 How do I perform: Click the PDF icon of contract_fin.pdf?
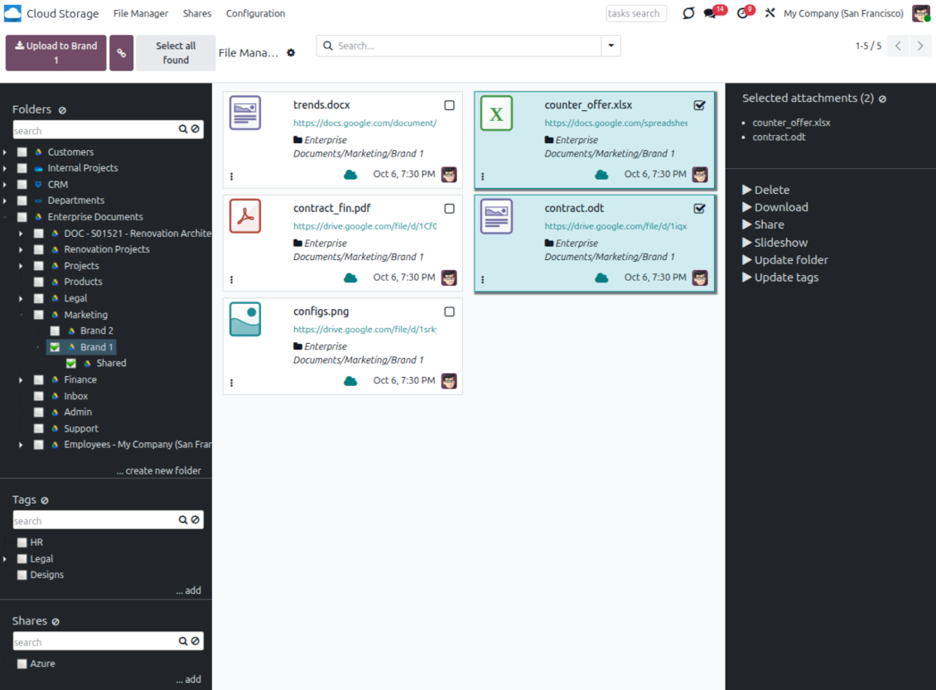pos(245,216)
